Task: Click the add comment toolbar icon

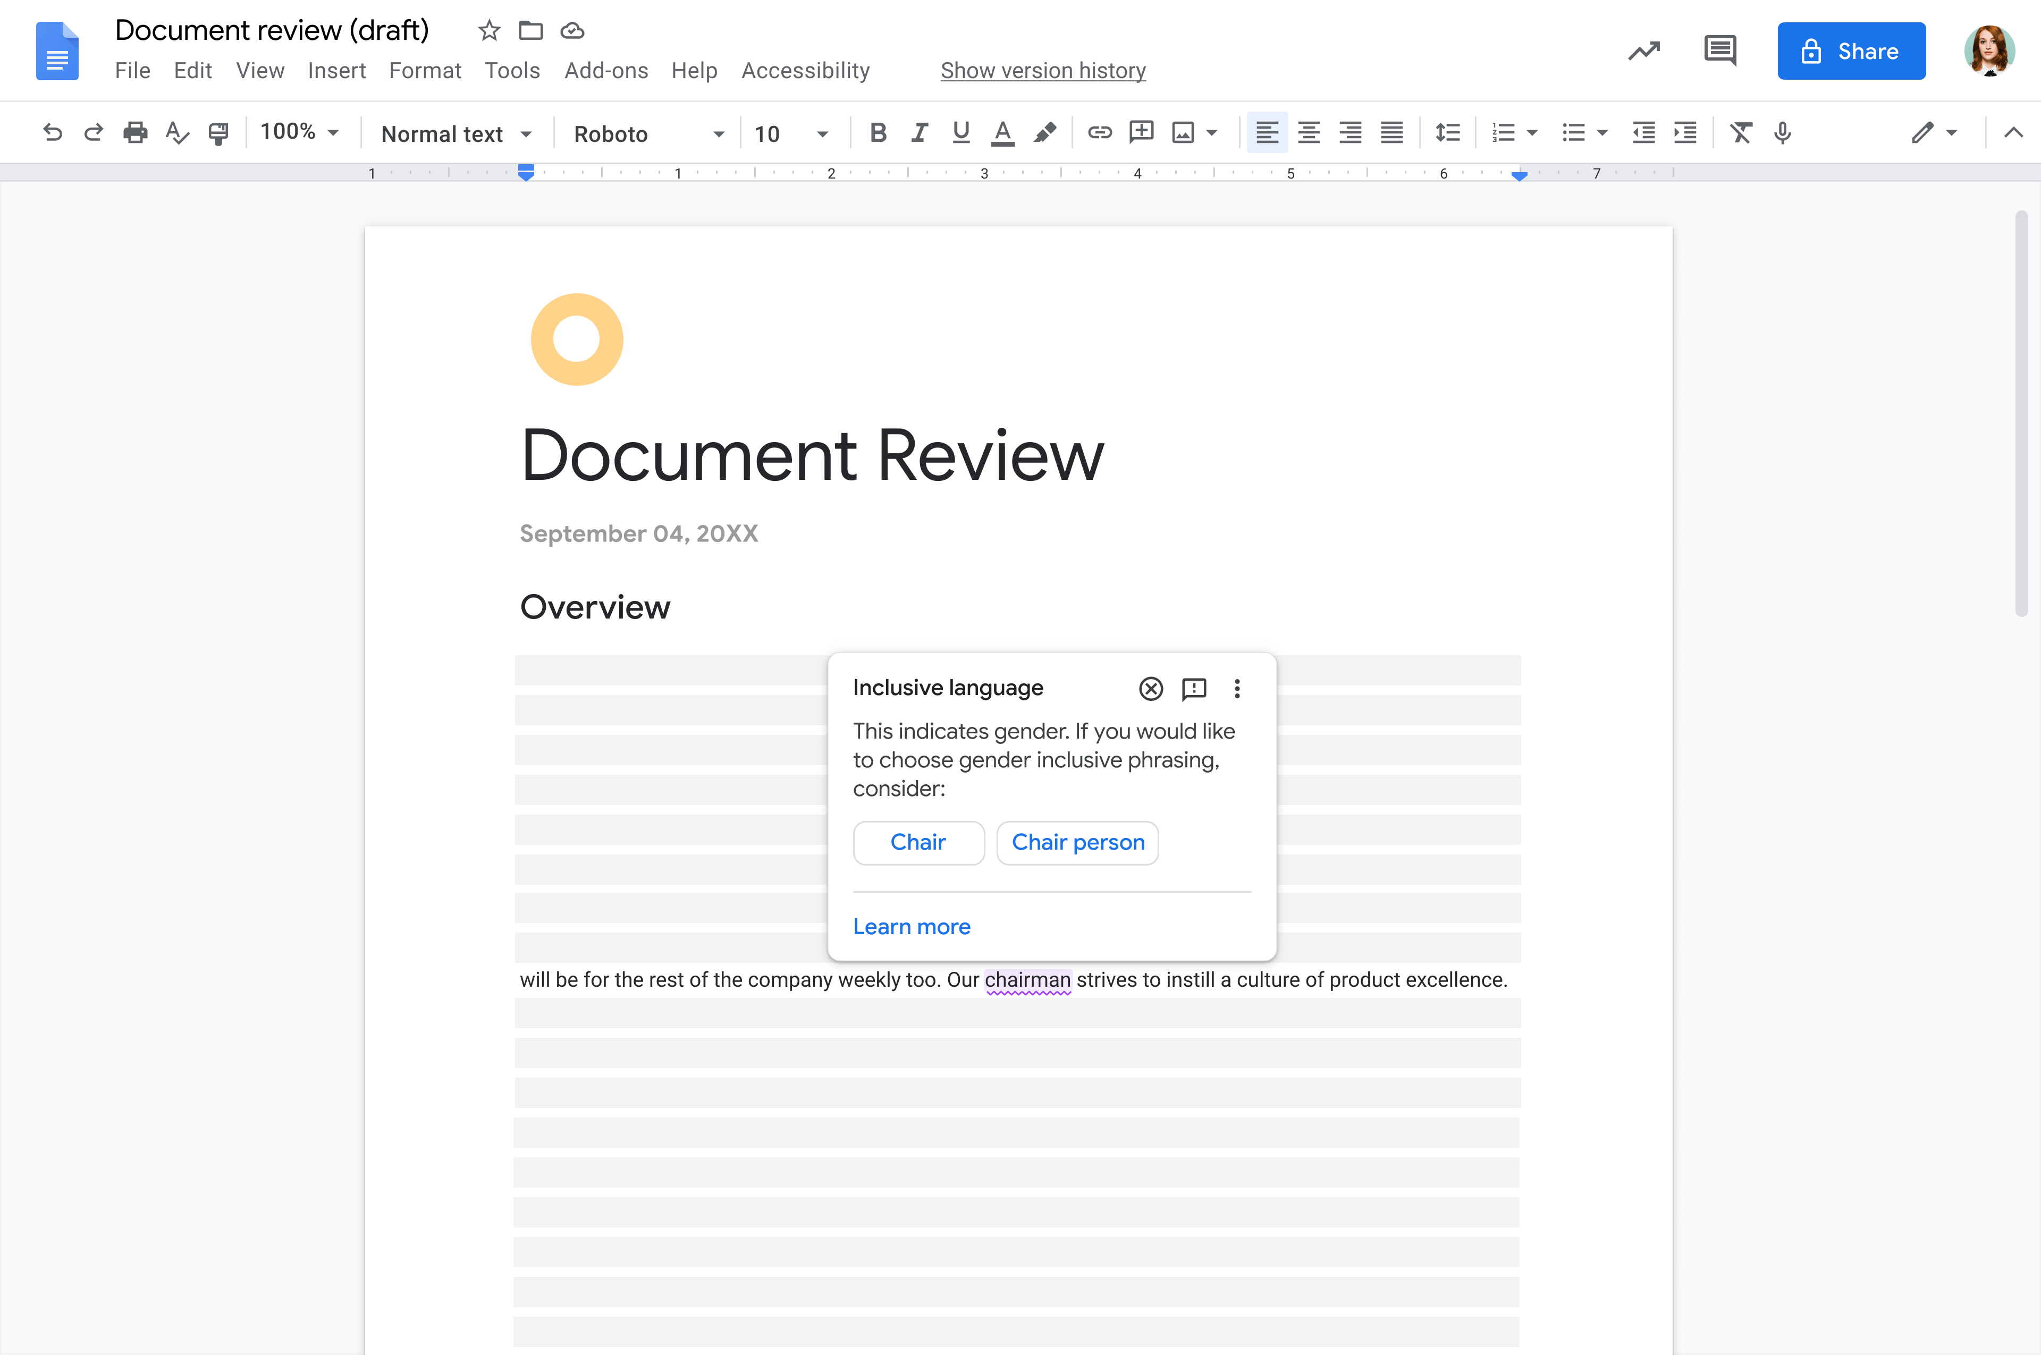Action: pos(1141,132)
